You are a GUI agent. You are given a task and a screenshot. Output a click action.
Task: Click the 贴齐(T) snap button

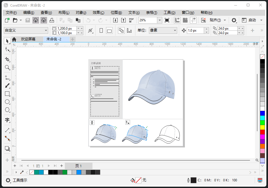215,20
